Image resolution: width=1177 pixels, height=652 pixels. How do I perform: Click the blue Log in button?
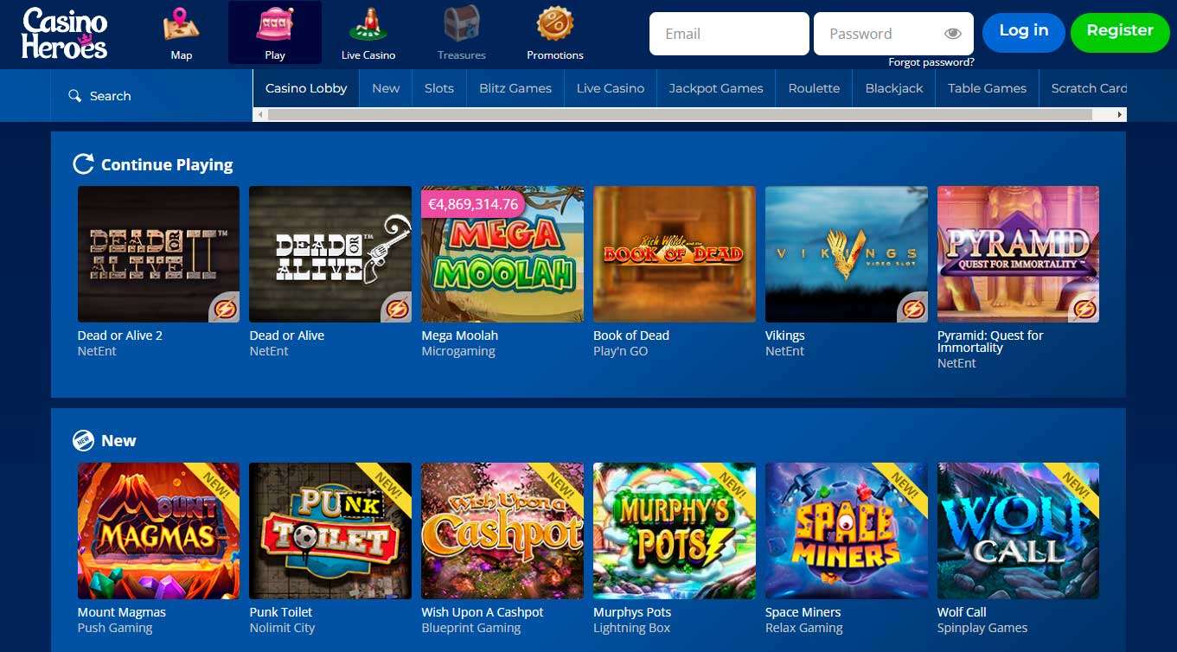click(x=1024, y=33)
